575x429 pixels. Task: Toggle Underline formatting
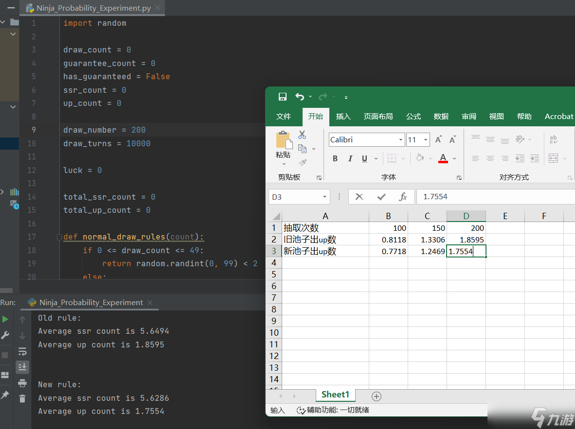(x=364, y=158)
